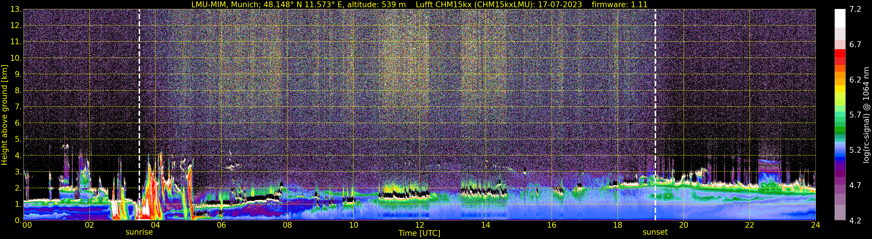
Task: Pick the bright red band in the colorbar
Action: tap(840, 53)
